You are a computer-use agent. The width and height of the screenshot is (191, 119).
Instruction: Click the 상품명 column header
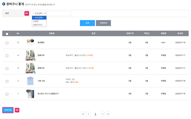52,33
